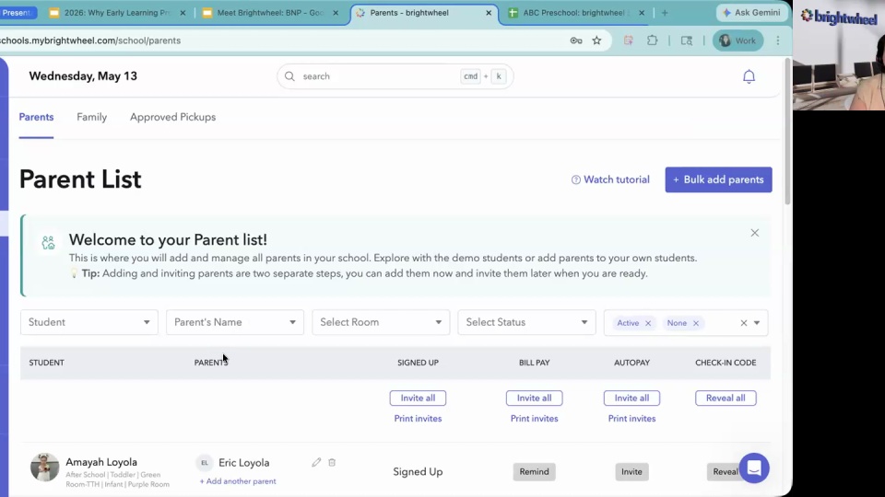Click Print invites under Bill Pay
The image size is (885, 497).
(x=534, y=419)
